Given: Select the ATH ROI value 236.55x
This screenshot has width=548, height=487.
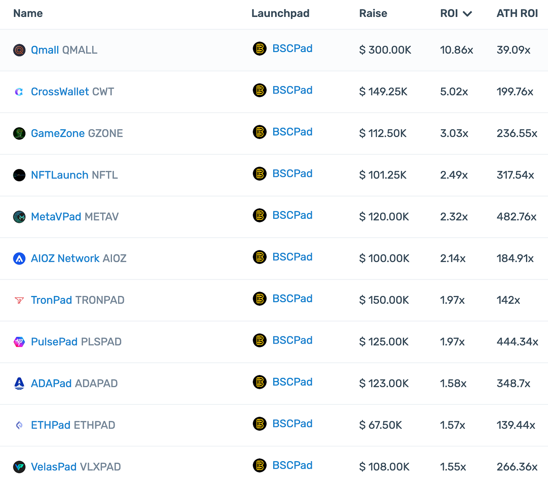Looking at the screenshot, I should (517, 133).
